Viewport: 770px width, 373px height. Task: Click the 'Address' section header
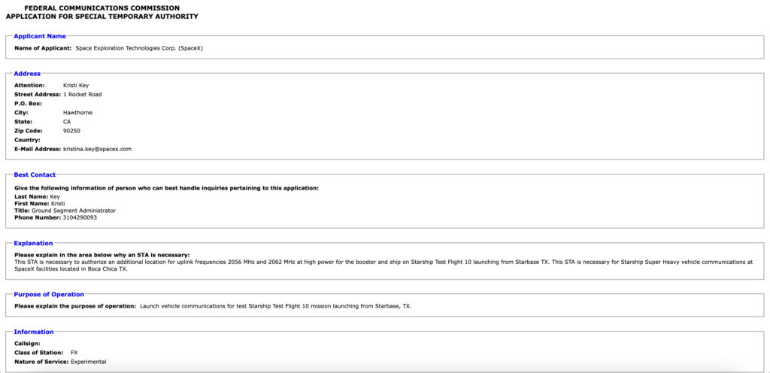point(27,74)
